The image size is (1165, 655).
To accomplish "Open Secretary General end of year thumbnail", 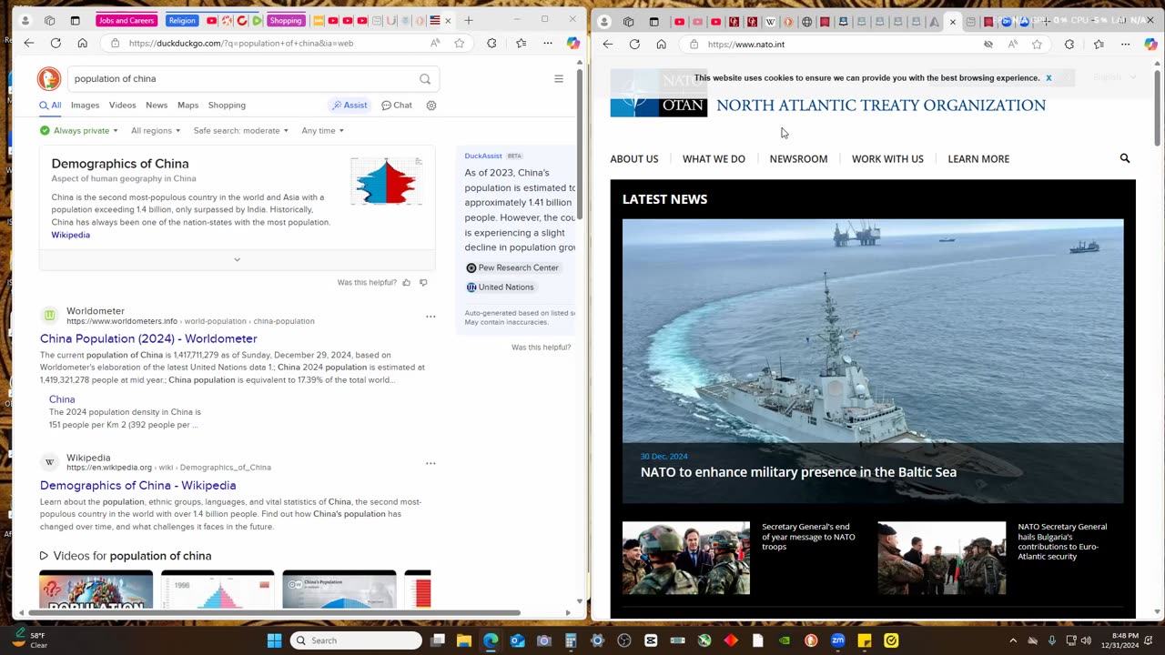I will point(686,558).
